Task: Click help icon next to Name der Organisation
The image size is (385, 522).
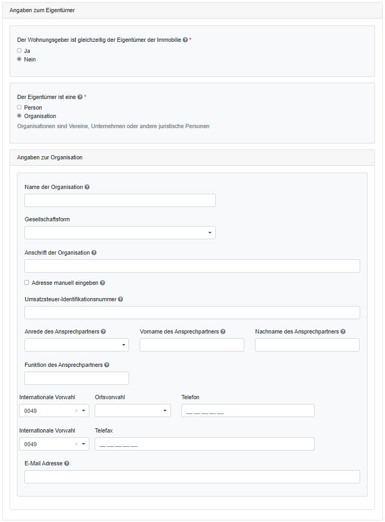Action: coord(87,187)
